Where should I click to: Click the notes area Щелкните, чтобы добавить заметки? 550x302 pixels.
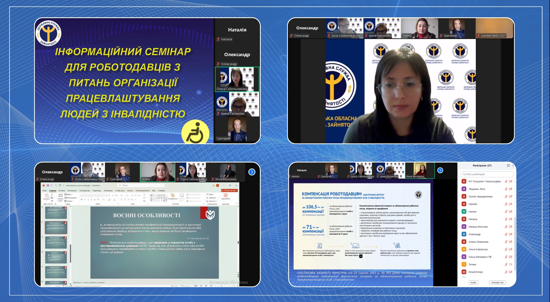click(x=89, y=282)
